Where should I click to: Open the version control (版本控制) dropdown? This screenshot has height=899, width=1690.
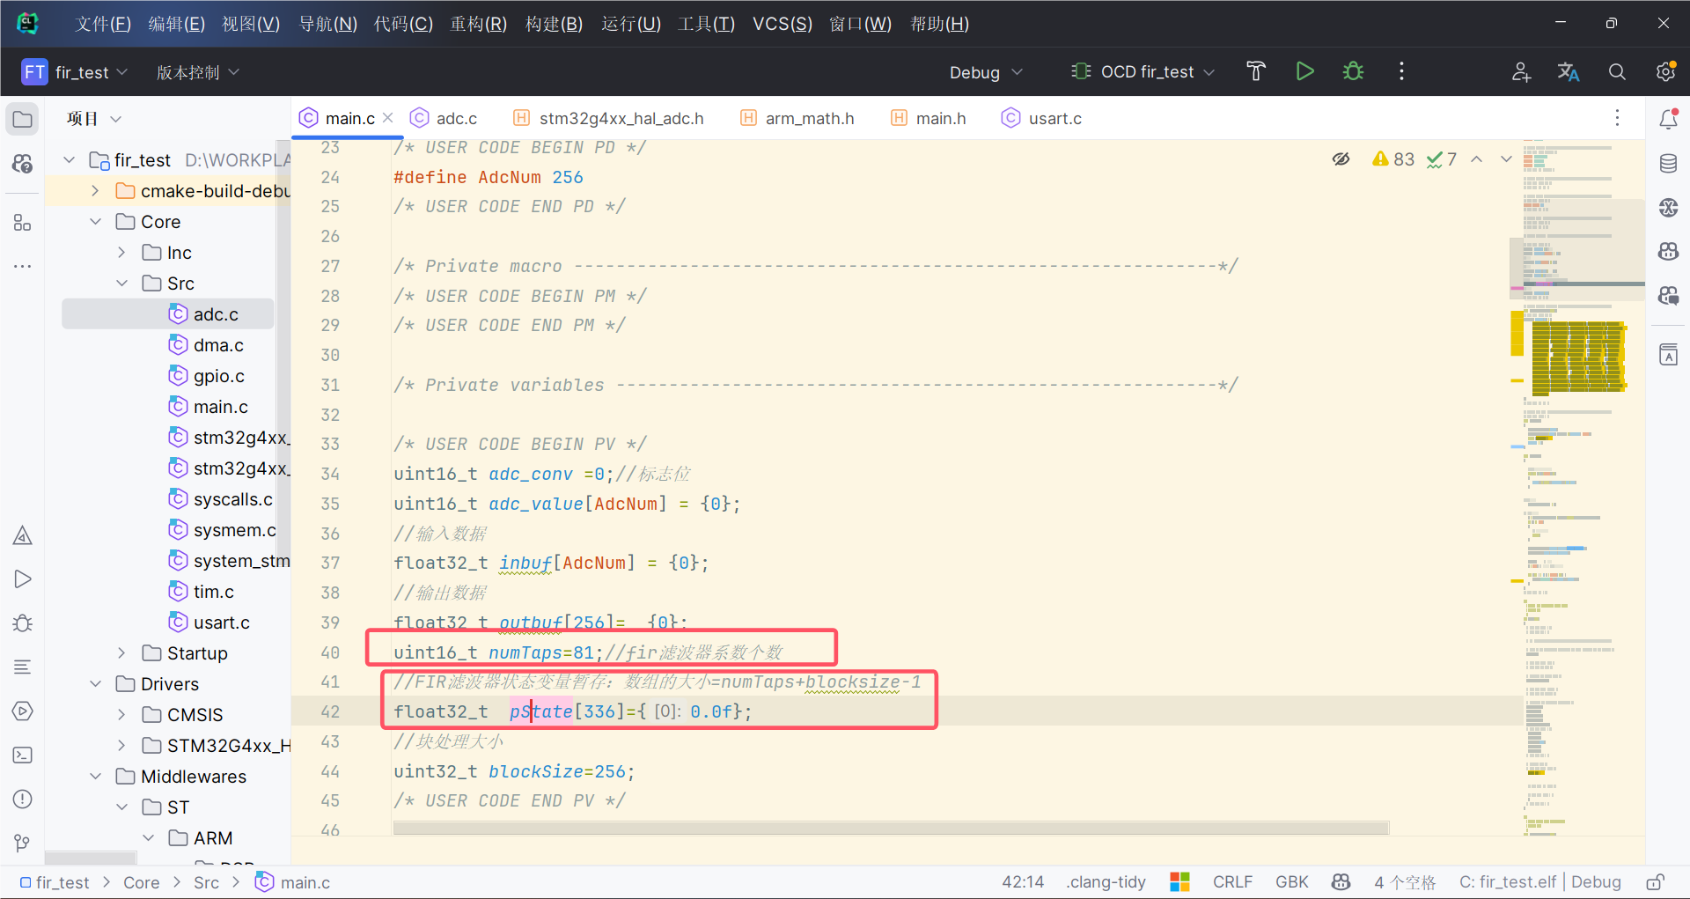198,72
